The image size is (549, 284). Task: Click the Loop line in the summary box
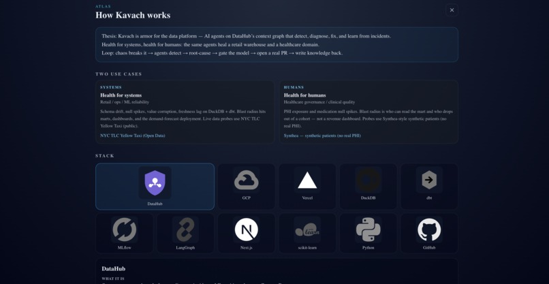pos(222,53)
